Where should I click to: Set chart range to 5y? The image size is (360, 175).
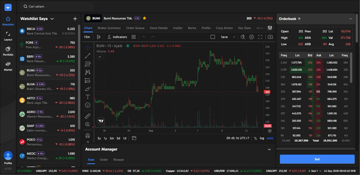99,138
